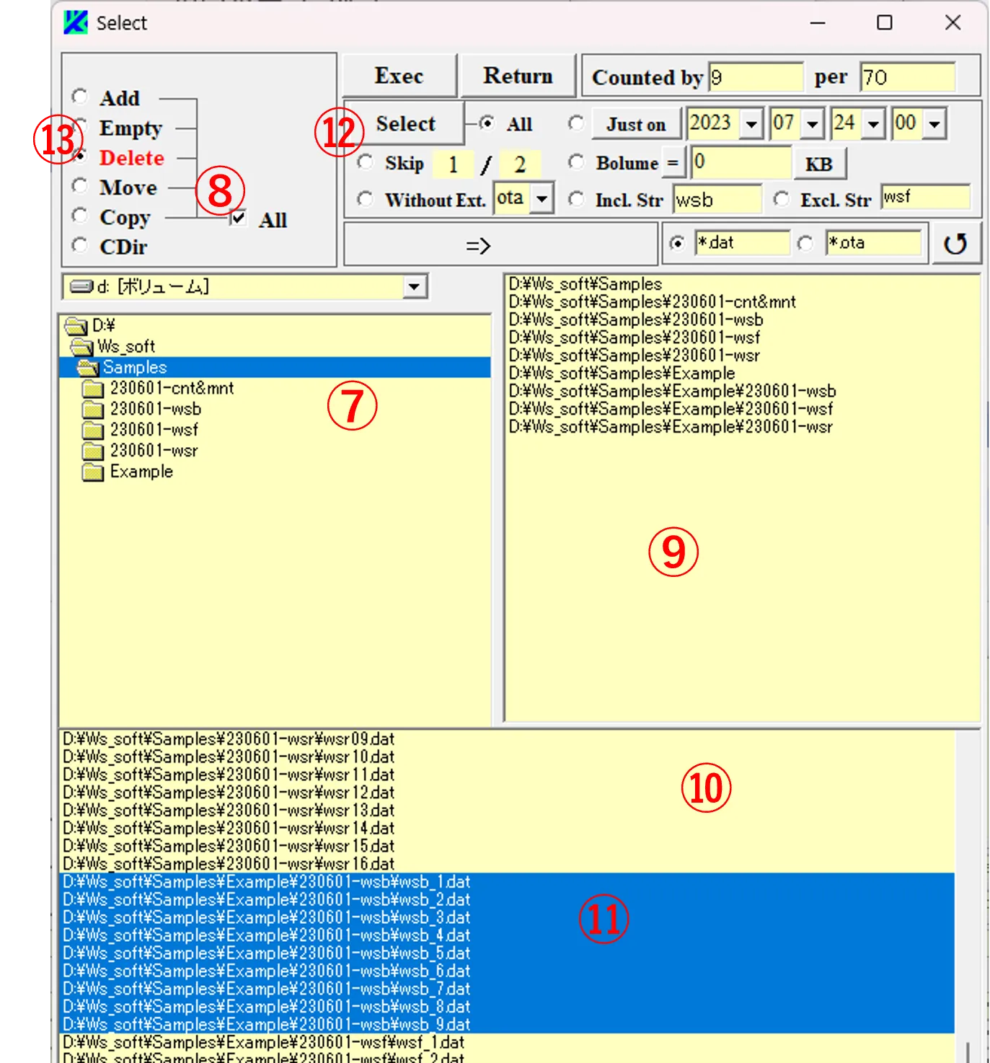Screen dimensions: 990x1063
Task: Select the Add radio option
Action: pos(80,97)
